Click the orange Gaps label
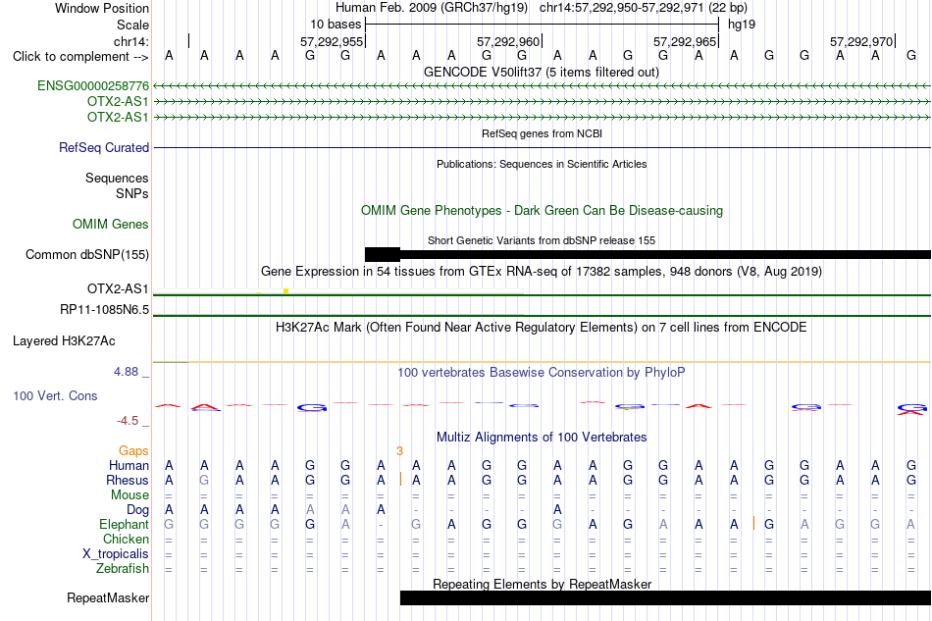This screenshot has height=621, width=932. [133, 450]
